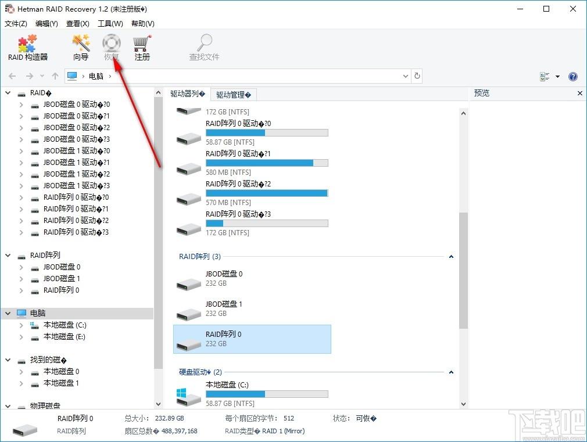This screenshot has height=442, width=587.
Task: Select JBOD磁盘 1 驱动 ?0 in tree
Action: point(76,151)
